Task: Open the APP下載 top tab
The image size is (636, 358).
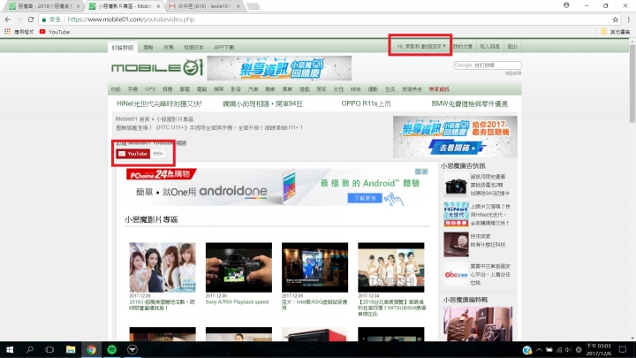Action: (223, 48)
